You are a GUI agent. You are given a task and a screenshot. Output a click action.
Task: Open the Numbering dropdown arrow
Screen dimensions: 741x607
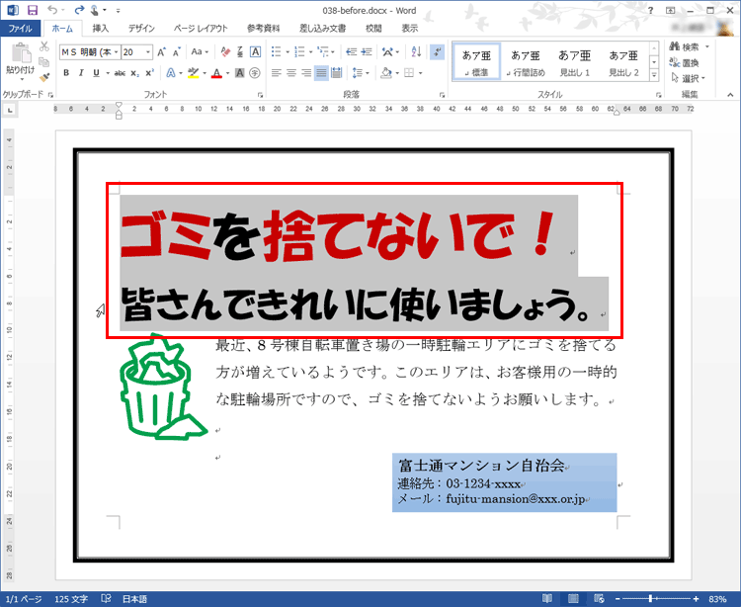pyautogui.click(x=310, y=52)
